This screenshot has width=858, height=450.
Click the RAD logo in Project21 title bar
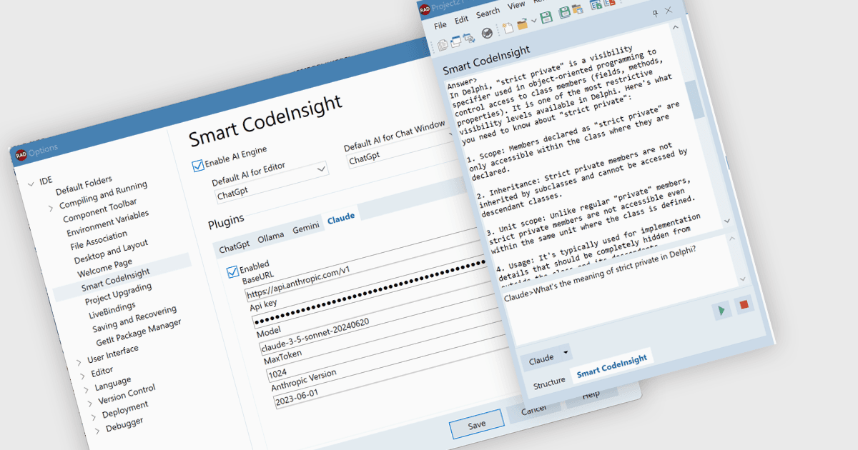424,9
